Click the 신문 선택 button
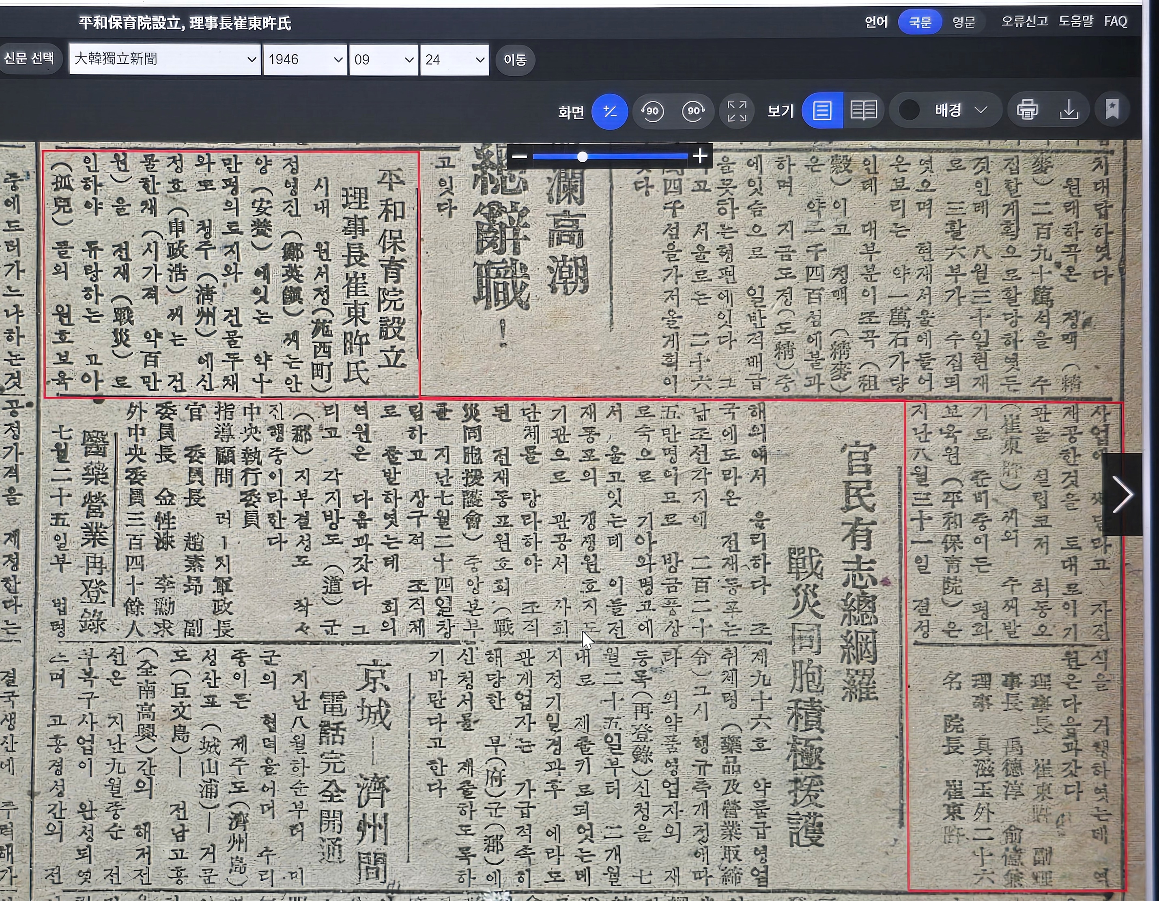 coord(29,58)
